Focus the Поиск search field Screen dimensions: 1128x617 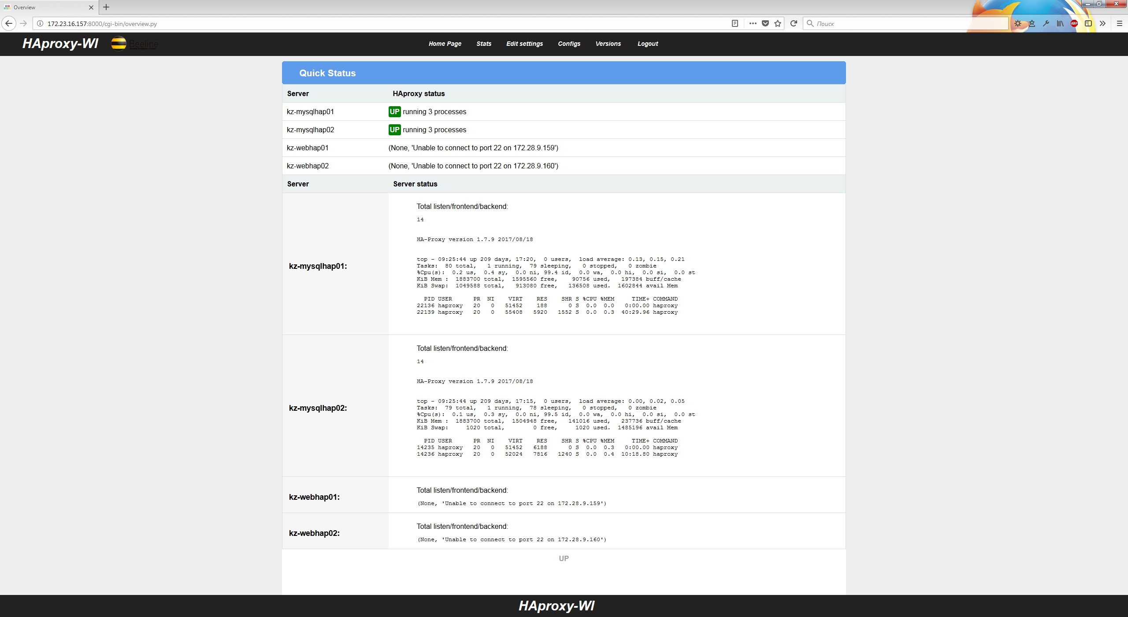[x=905, y=23]
